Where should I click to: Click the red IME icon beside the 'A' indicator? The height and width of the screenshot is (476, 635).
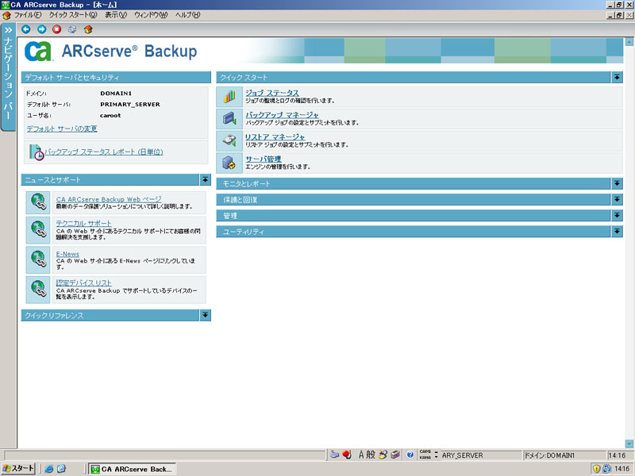point(347,455)
